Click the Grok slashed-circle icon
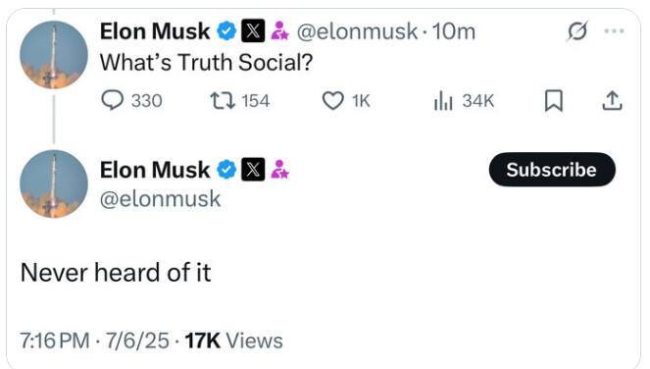 point(577,31)
